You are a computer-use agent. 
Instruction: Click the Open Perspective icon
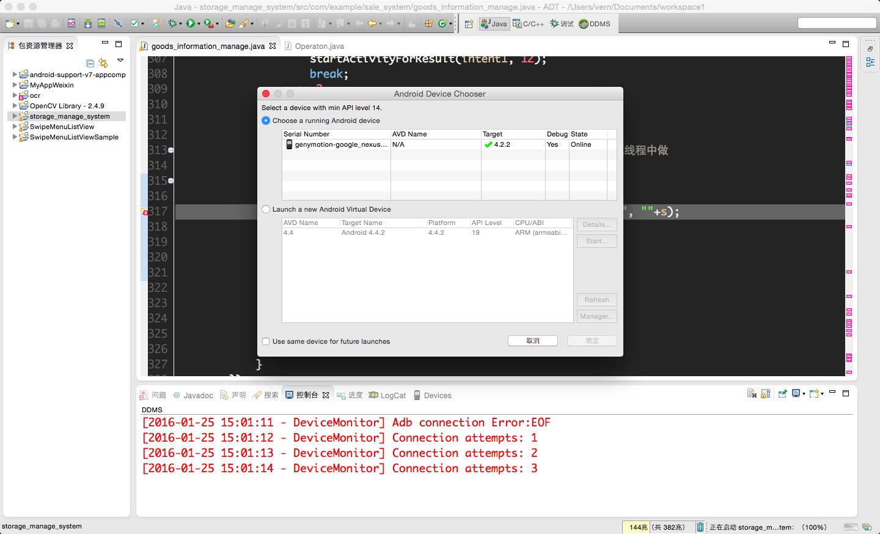[x=469, y=24]
